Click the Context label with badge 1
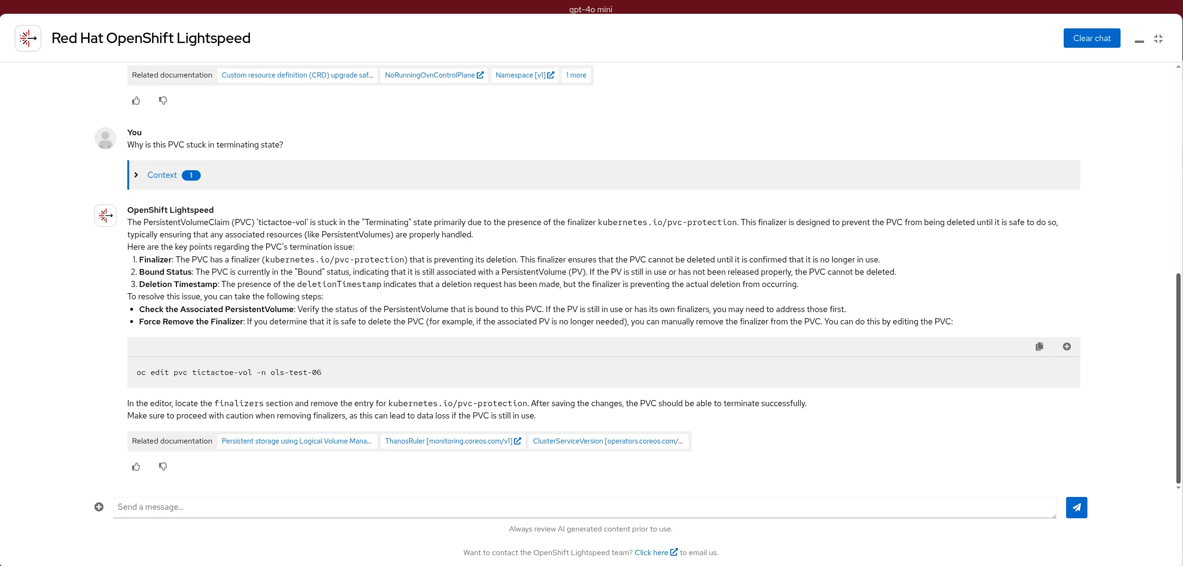Viewport: 1183px width, 566px height. point(174,175)
